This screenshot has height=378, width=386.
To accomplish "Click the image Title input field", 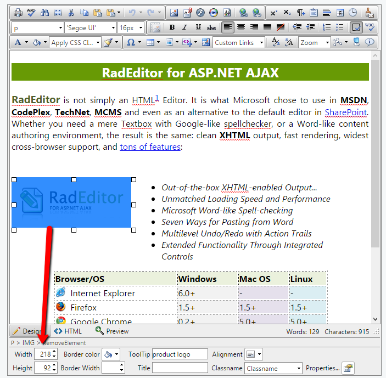I will tap(180, 368).
